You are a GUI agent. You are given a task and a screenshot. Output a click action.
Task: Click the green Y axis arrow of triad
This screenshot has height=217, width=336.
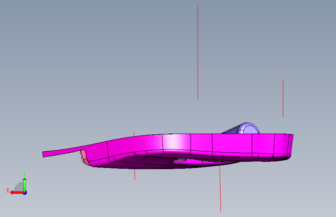pyautogui.click(x=25, y=185)
